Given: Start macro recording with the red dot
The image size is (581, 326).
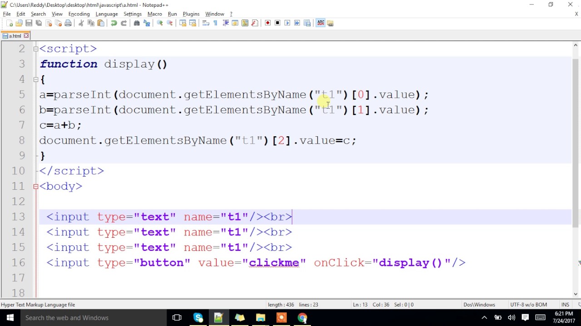Looking at the screenshot, I should coord(268,23).
